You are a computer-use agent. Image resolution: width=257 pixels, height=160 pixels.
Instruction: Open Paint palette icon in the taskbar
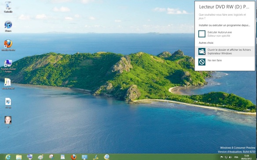(40, 157)
